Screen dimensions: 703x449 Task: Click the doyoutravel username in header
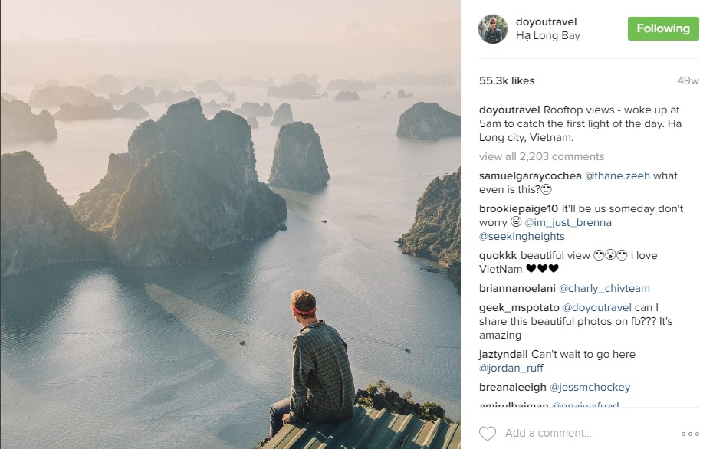546,21
